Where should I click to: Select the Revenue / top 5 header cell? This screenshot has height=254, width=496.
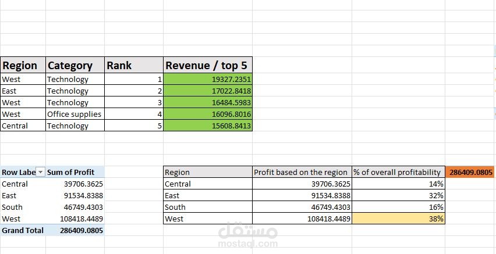[208, 65]
